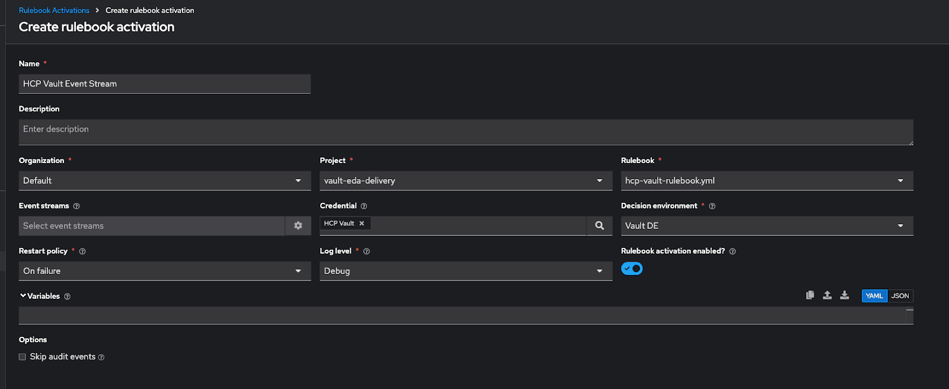Viewport: 949px width, 389px height.
Task: Switch Variables editor to YAML format
Action: (874, 296)
